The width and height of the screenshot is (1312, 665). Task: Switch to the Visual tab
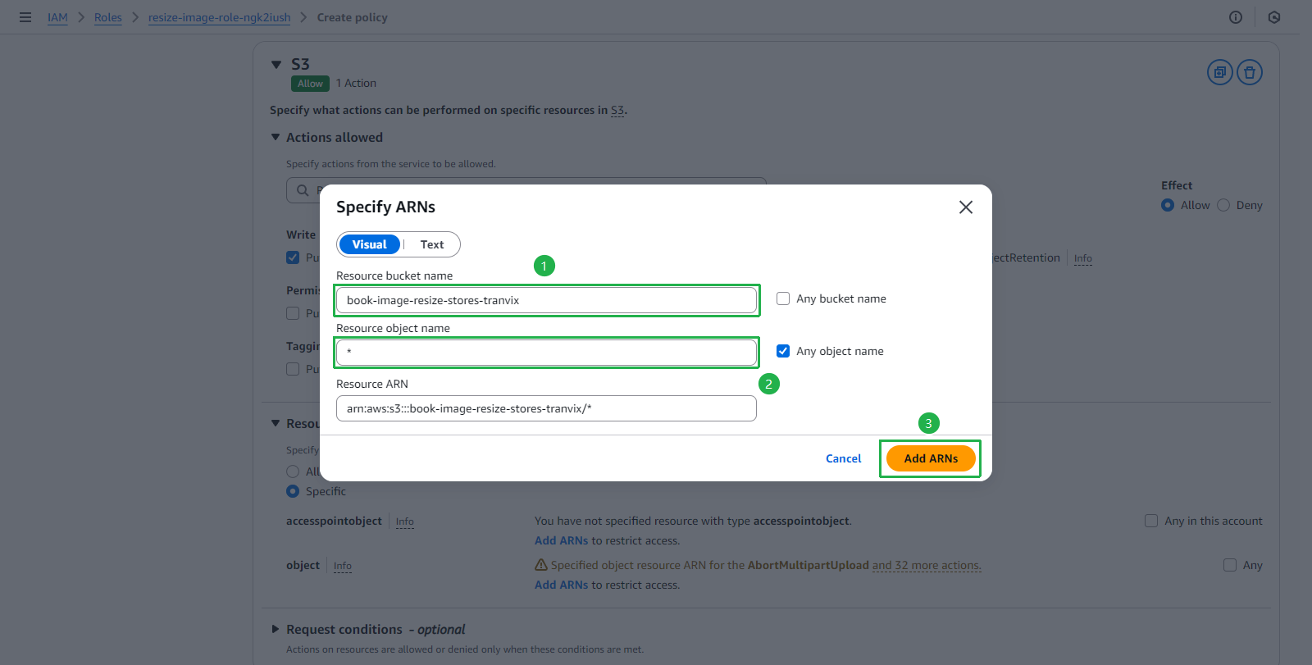tap(369, 244)
